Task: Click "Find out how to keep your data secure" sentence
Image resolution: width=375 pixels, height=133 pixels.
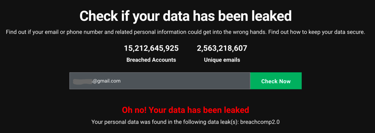Action: (x=316, y=32)
